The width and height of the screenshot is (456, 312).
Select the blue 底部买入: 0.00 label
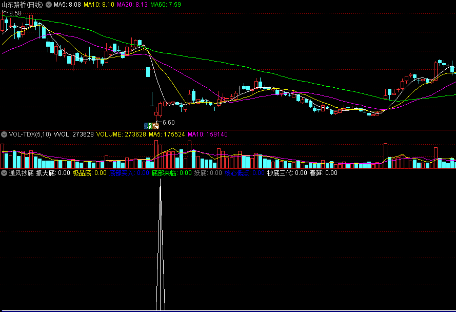[x=129, y=173]
